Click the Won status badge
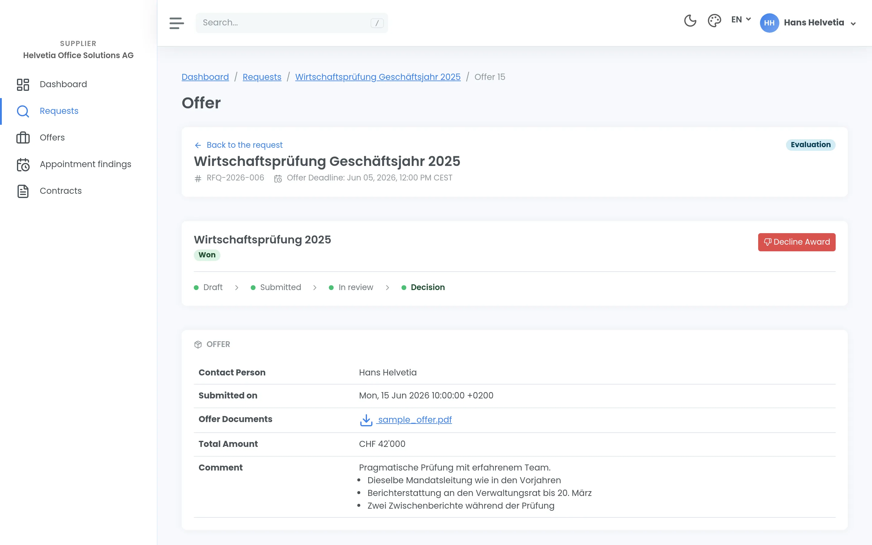872x545 pixels. (207, 255)
